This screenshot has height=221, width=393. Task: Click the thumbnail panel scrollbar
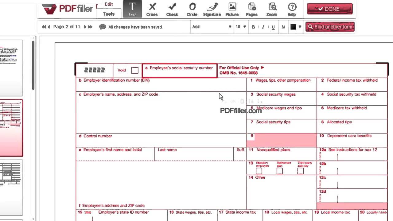pyautogui.click(x=33, y=66)
